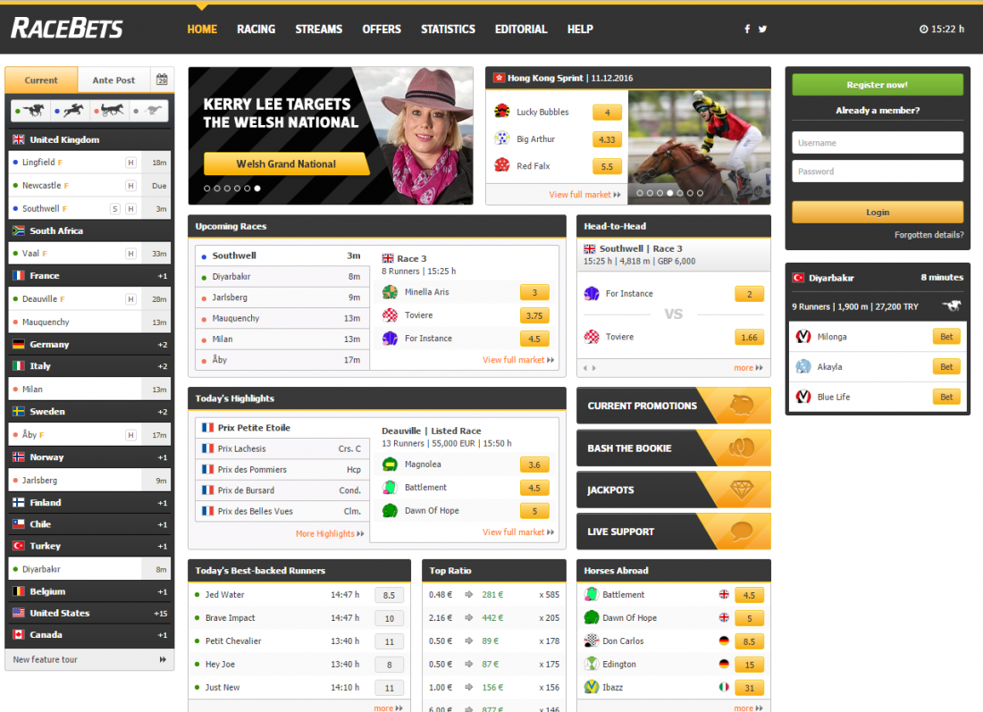Expand the Chile country group
983x712 pixels.
[x=89, y=524]
